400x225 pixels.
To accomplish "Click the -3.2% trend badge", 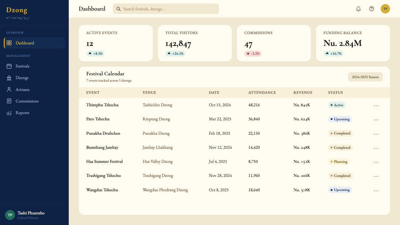I will 253,53.
